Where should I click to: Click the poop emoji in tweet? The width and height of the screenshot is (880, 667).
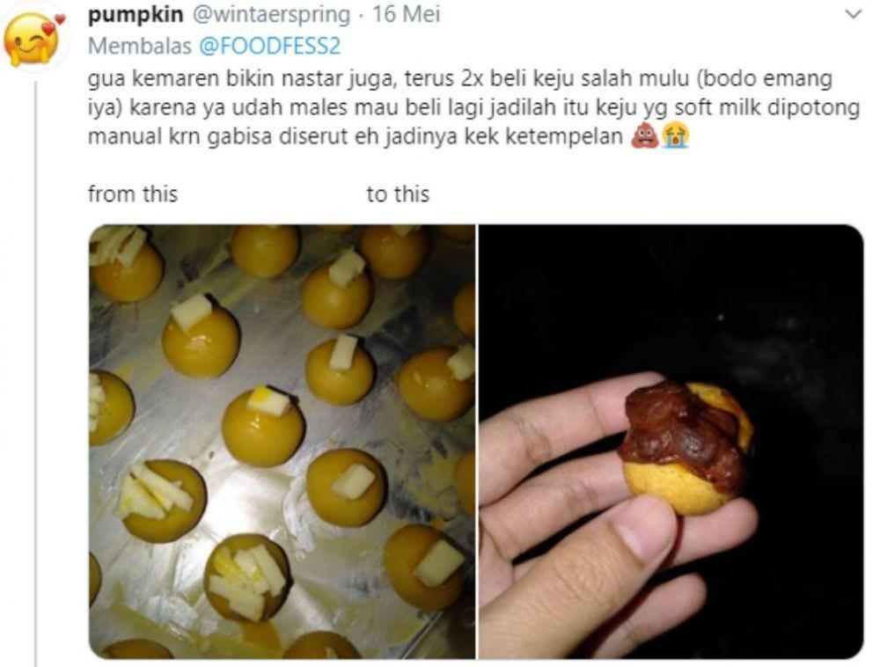point(644,137)
